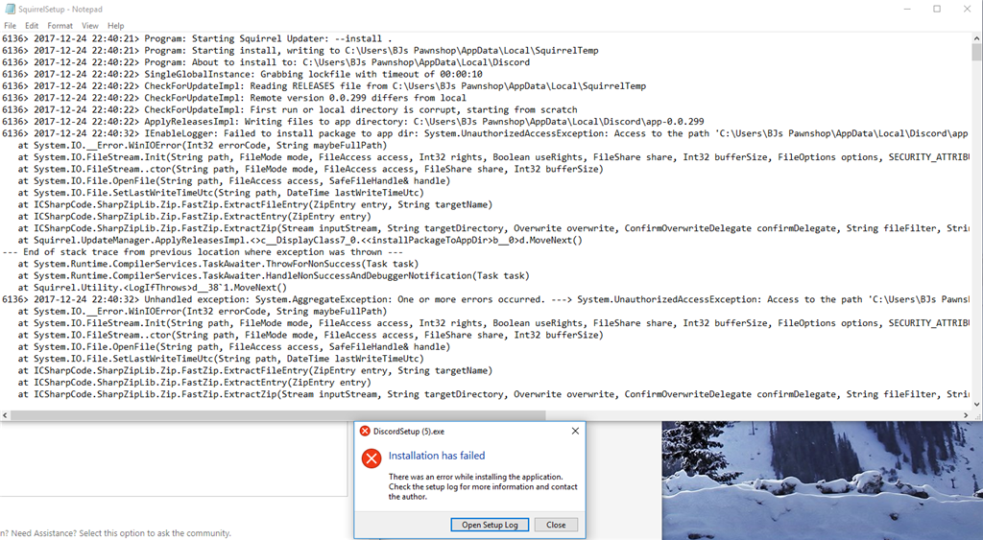Image resolution: width=983 pixels, height=540 pixels.
Task: Click the 'Squirrel.Utility.<LogIfThrows>' stack line
Action: (153, 288)
